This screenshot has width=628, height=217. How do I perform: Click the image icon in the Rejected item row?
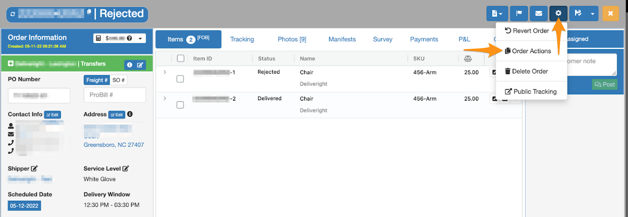pyautogui.click(x=494, y=72)
